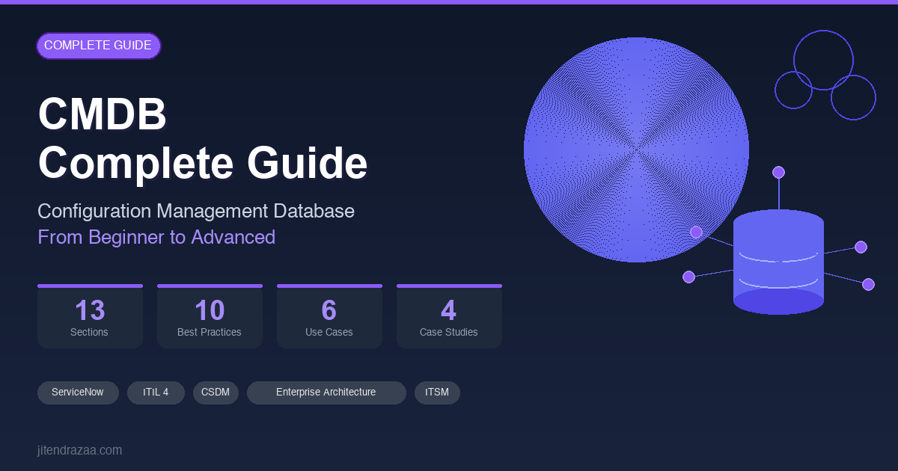Viewport: 898px width, 471px height.
Task: Expand the 13 Sections card
Action: 90,315
